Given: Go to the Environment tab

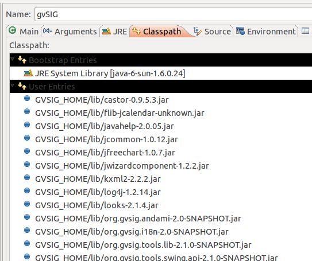Looking at the screenshot, I should [x=265, y=31].
